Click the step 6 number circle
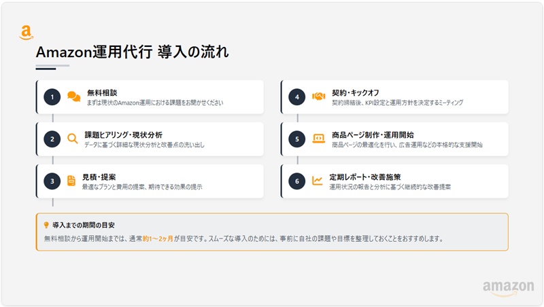This screenshot has height=307, width=544. [297, 181]
